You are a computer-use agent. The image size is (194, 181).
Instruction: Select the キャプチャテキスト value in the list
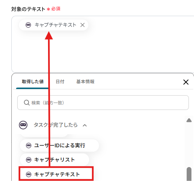click(x=56, y=174)
